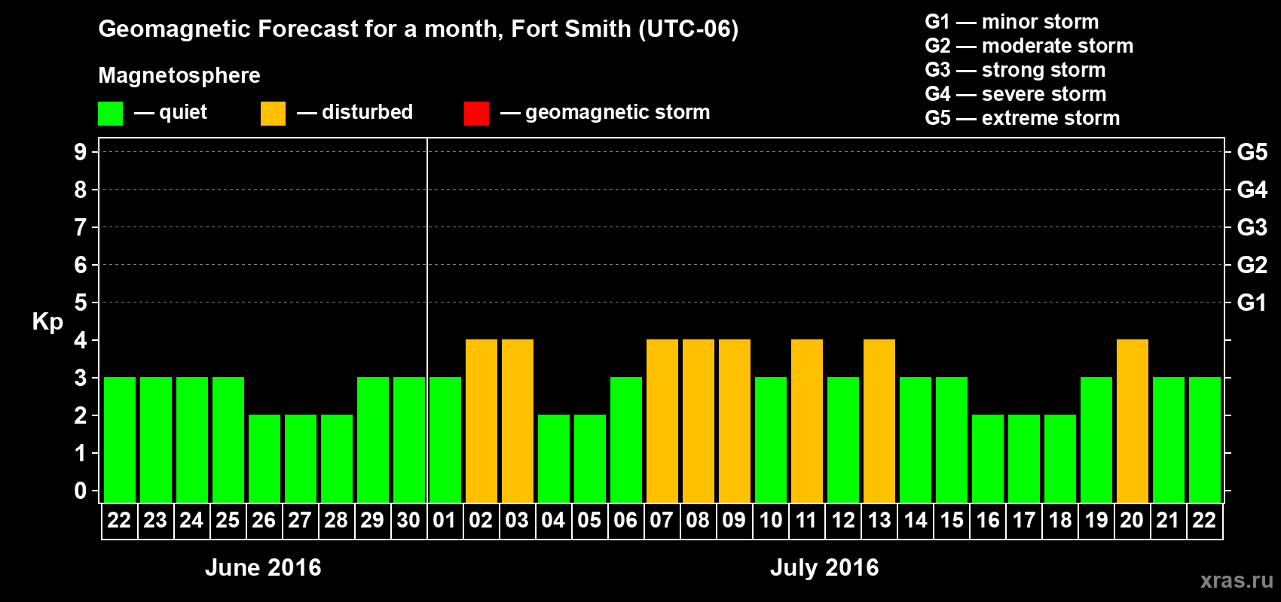Viewport: 1281px width, 602px height.
Task: Click date label 06 in July
Action: click(x=625, y=521)
